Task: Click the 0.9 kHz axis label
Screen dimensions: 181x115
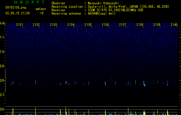Action: pyautogui.click(x=2, y=66)
